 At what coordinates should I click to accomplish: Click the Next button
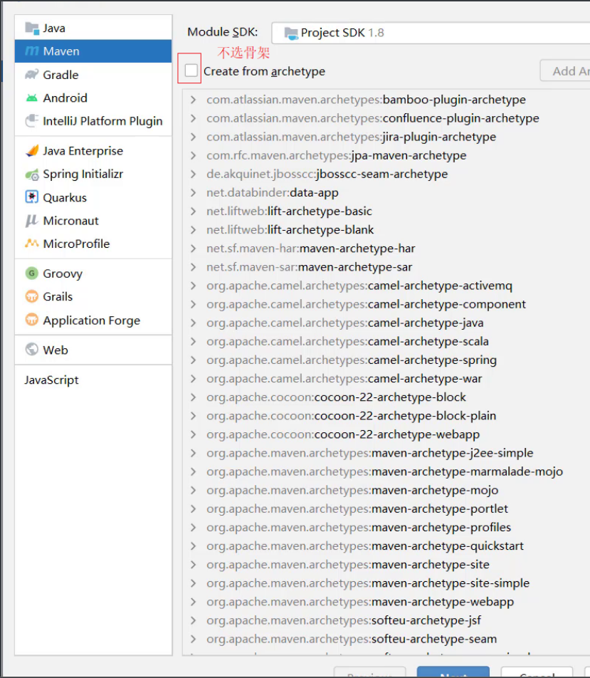pyautogui.click(x=453, y=673)
